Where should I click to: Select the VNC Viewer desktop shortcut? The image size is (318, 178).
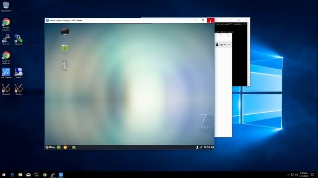click(x=6, y=73)
